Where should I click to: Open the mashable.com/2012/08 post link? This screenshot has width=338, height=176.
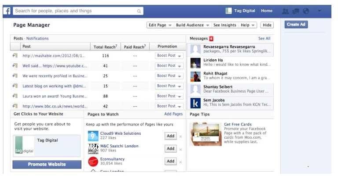click(54, 56)
